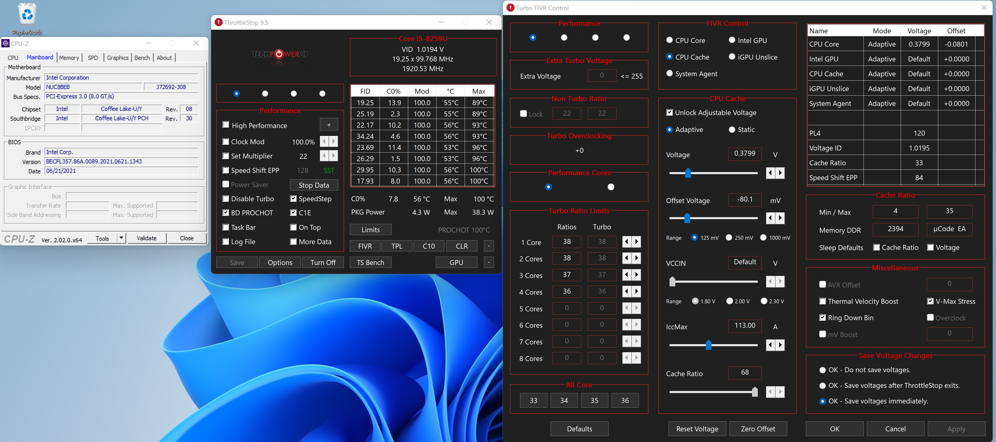Switch to the Memory tab in CPU-Z
996x442 pixels.
pyautogui.click(x=69, y=58)
